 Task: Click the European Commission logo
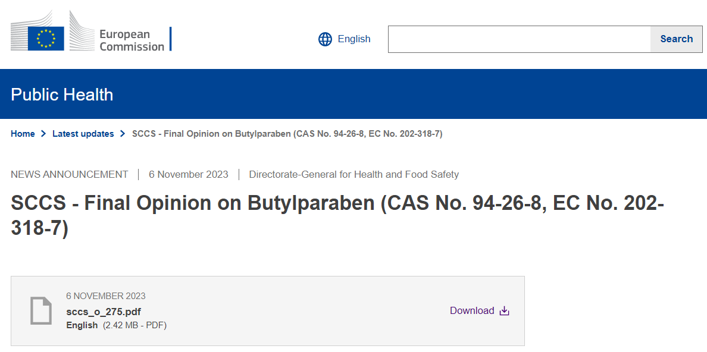pyautogui.click(x=90, y=39)
